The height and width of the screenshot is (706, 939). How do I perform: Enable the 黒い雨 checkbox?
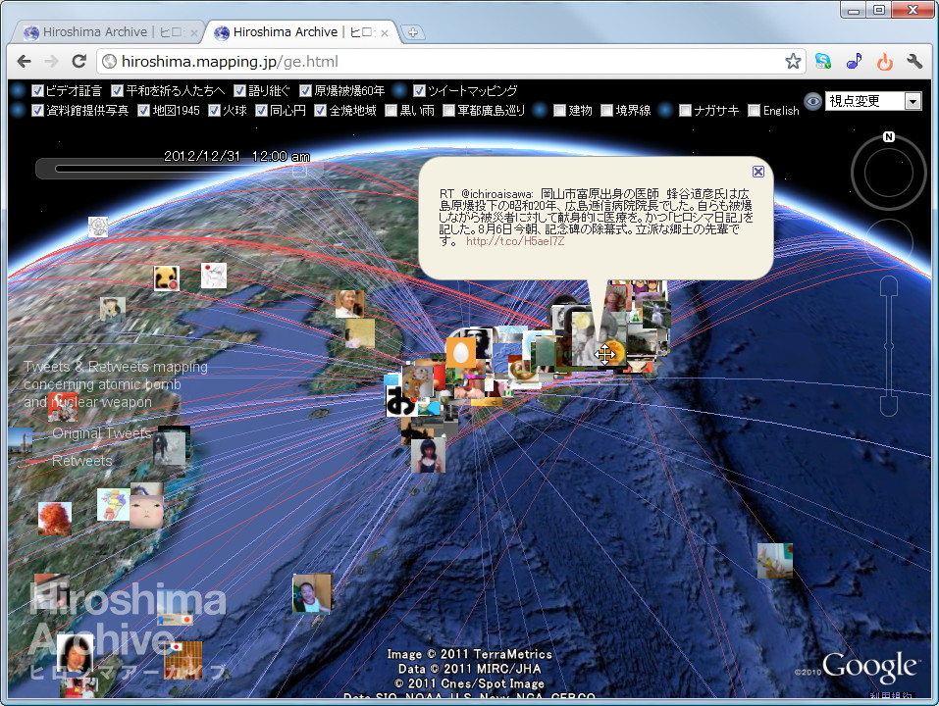click(391, 111)
